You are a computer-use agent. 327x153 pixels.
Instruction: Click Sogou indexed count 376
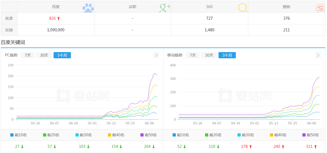click(286, 18)
